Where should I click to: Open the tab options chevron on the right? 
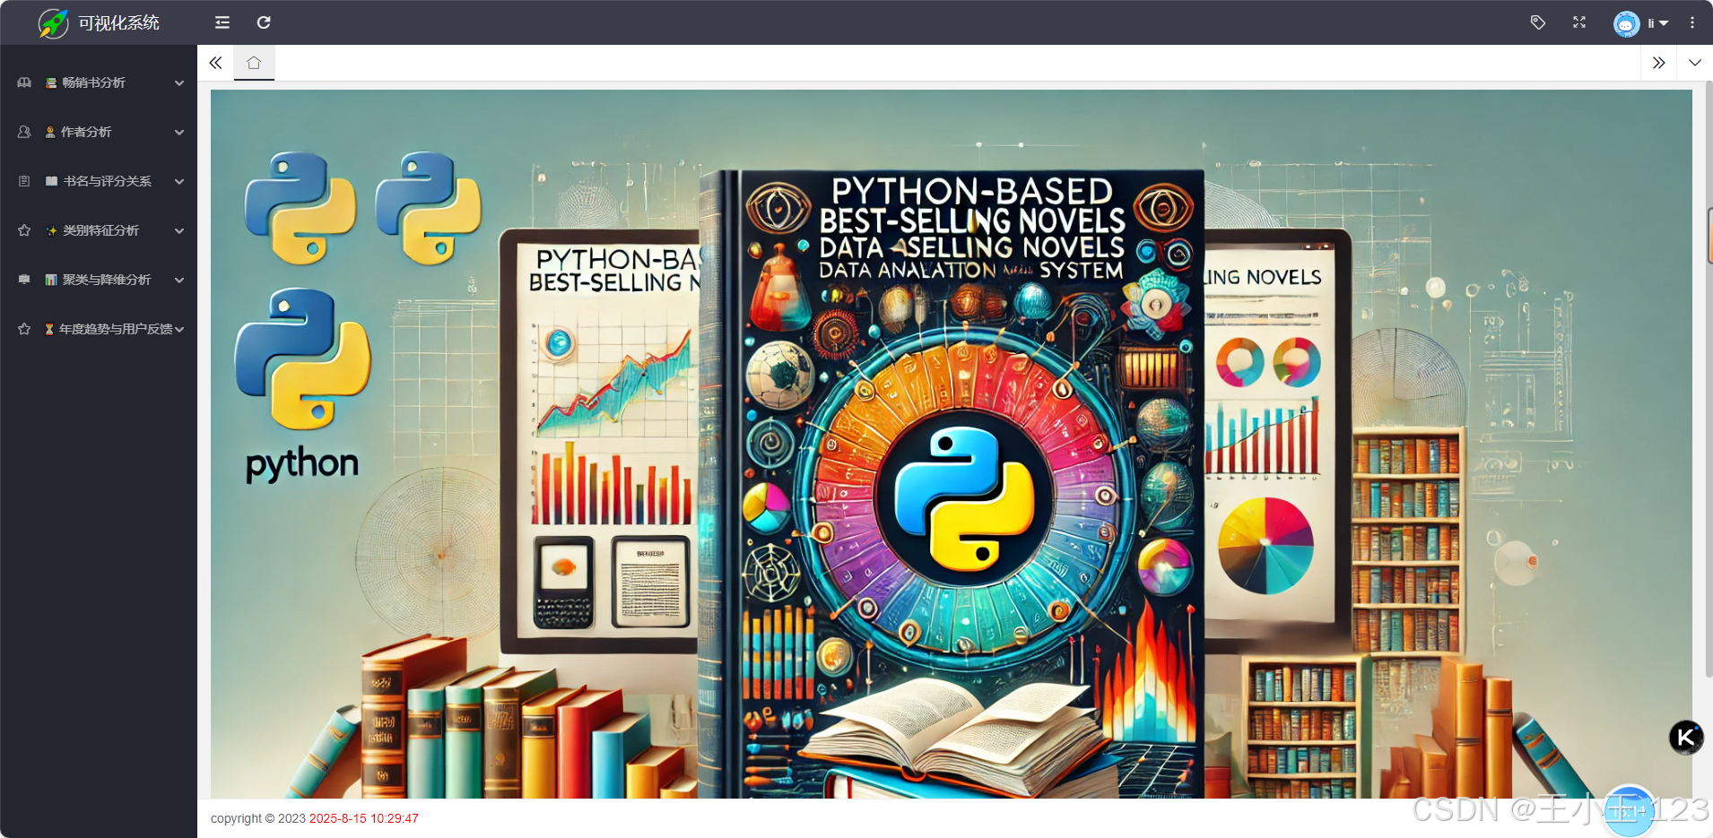[x=1696, y=63]
